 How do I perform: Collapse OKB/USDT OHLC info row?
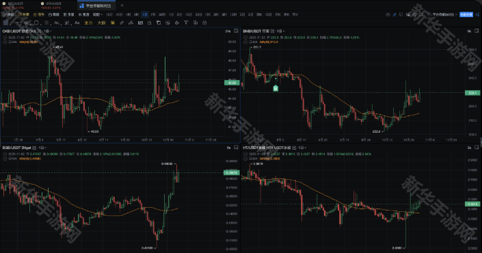(x=5, y=38)
